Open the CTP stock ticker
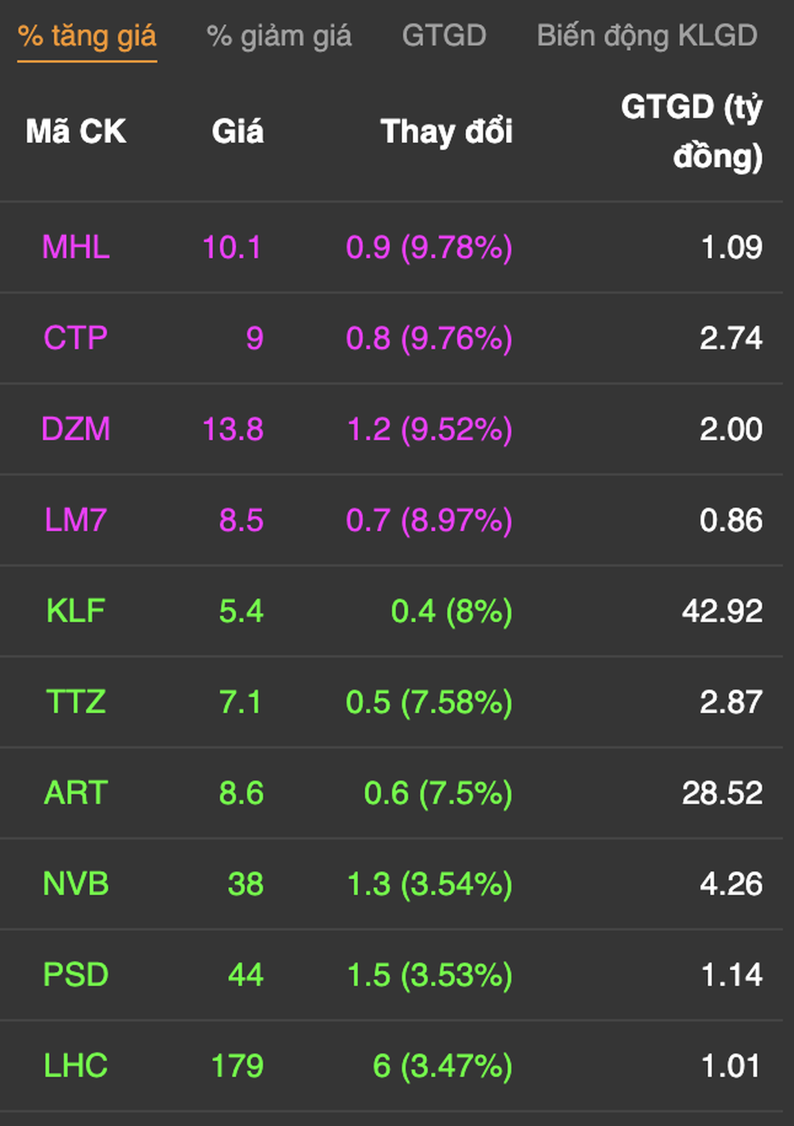 coord(76,338)
